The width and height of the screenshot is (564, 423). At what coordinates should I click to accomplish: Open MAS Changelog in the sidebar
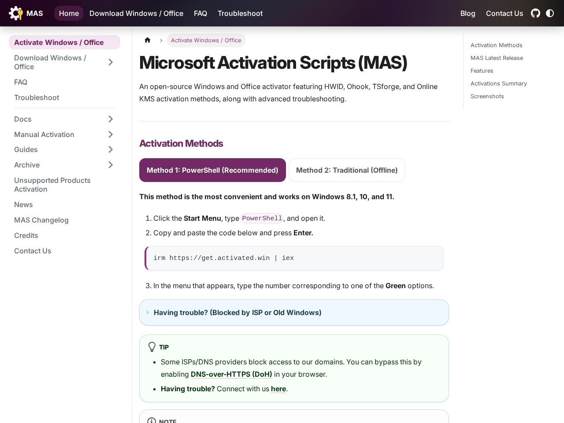(x=41, y=220)
